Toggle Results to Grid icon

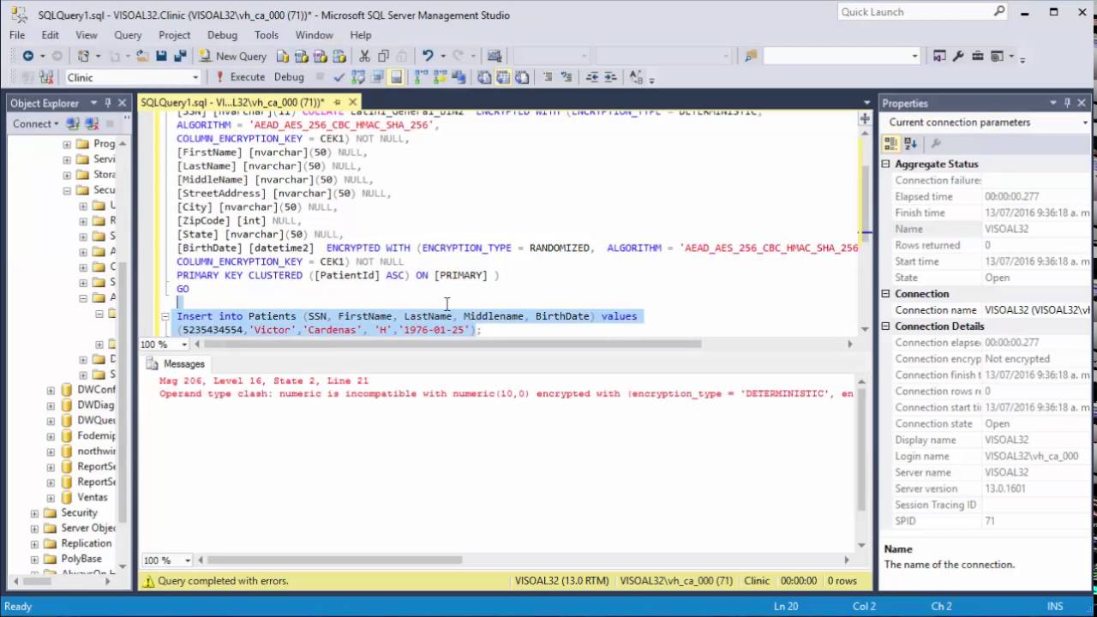(502, 77)
